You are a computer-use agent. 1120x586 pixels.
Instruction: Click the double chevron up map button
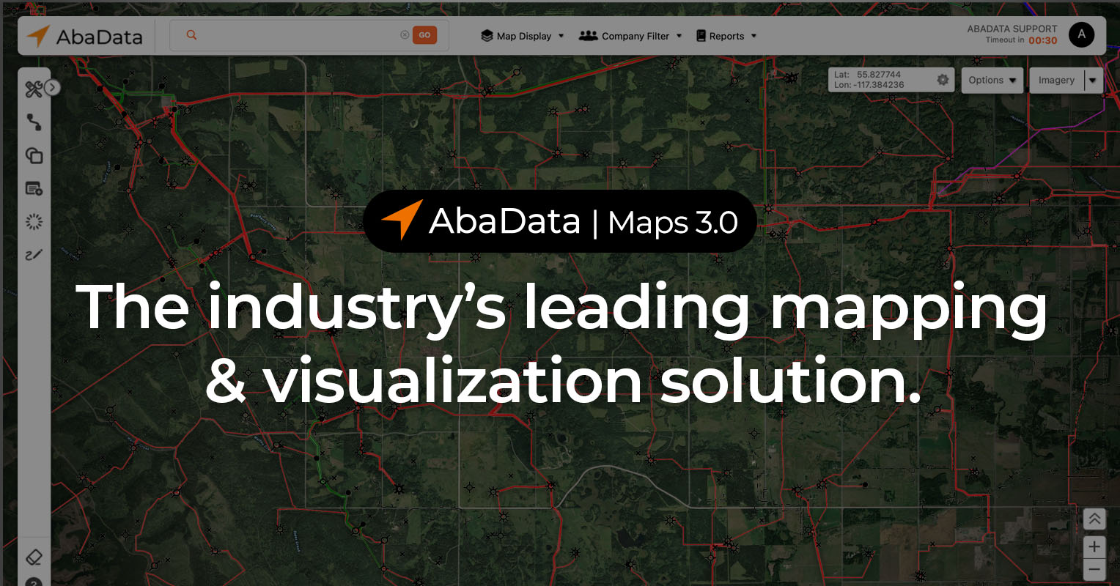(x=1094, y=519)
